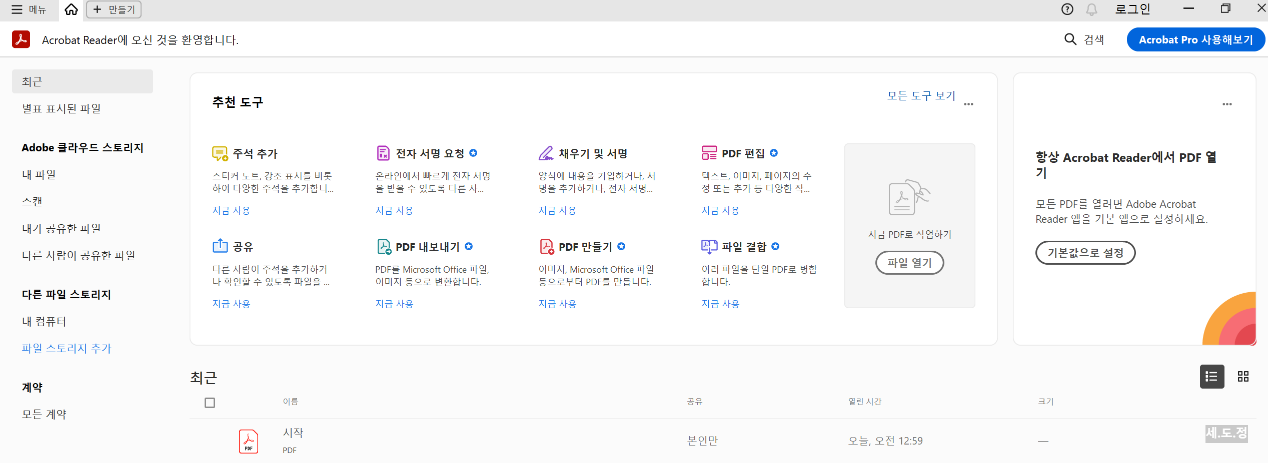Open 모든 계약 in the sidebar
1268x463 pixels.
(x=44, y=414)
